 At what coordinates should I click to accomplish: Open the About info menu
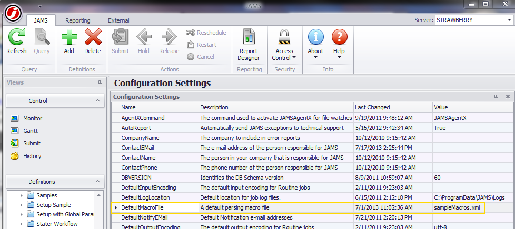tap(315, 44)
